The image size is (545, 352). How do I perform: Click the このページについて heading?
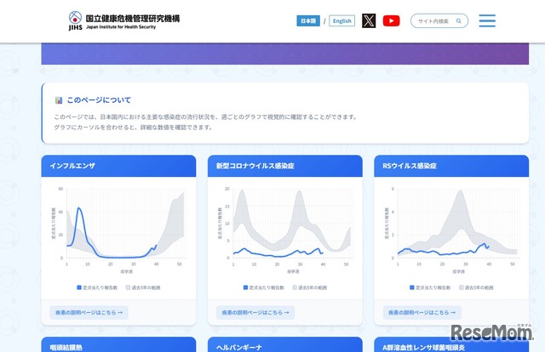(99, 100)
